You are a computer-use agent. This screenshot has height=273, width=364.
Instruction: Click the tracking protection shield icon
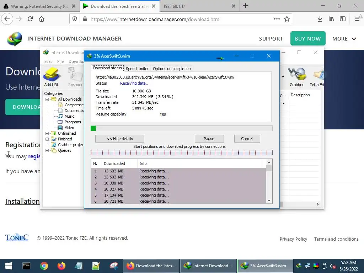click(75, 19)
